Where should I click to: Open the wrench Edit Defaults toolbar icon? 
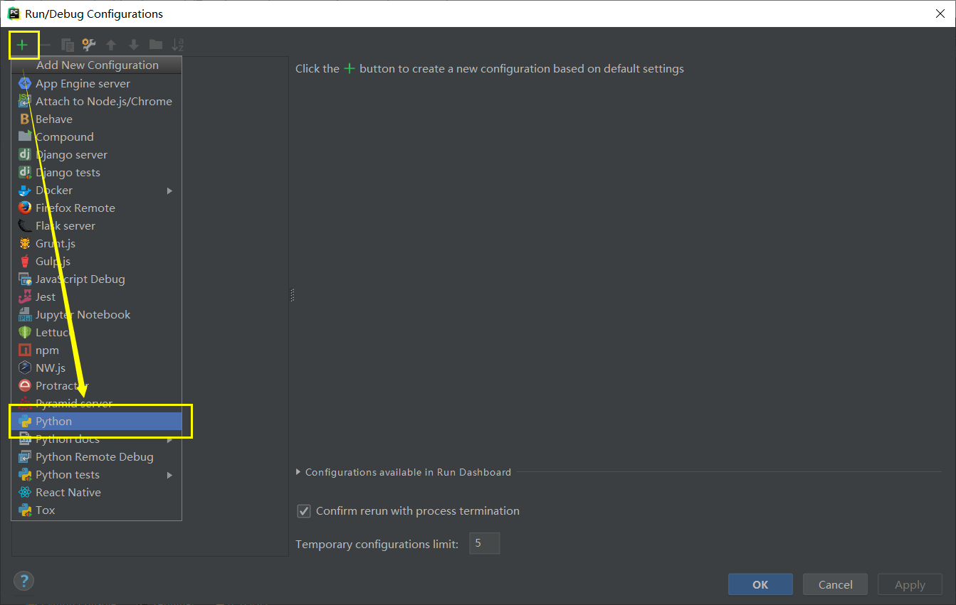(x=89, y=45)
